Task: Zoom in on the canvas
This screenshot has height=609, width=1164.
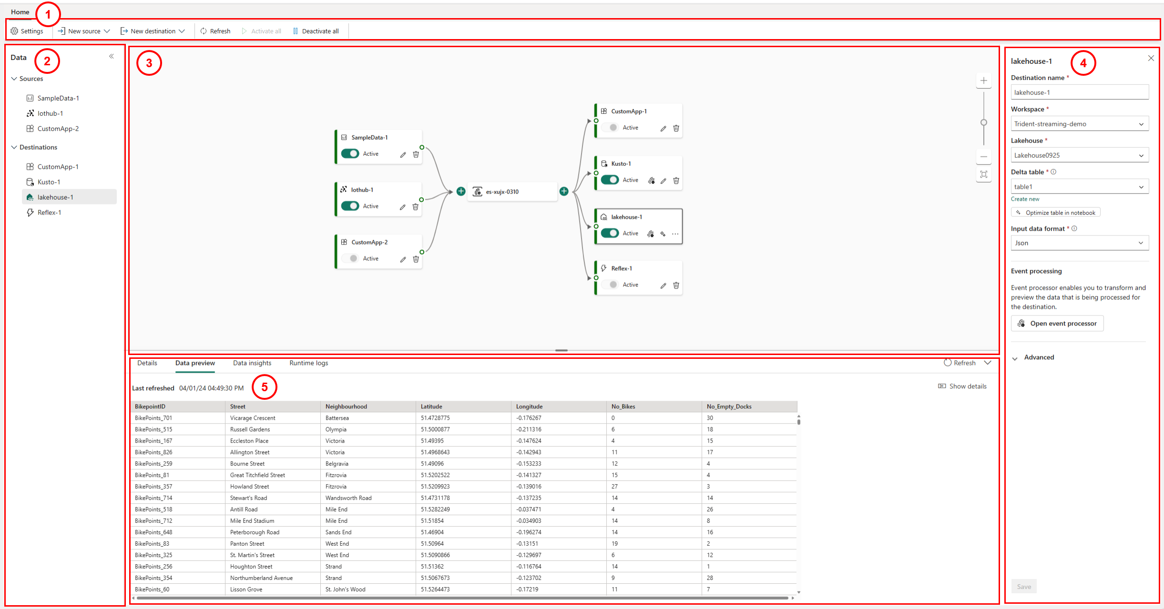Action: [984, 81]
